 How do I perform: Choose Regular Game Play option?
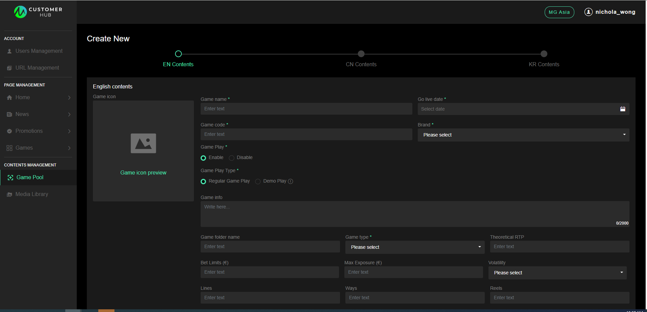203,182
